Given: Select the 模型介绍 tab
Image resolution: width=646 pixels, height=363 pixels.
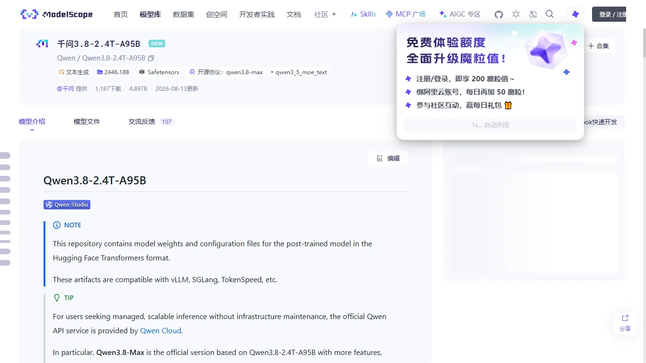Looking at the screenshot, I should [x=32, y=121].
